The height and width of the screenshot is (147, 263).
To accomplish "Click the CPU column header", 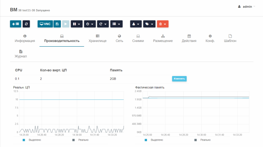I will (x=19, y=70).
